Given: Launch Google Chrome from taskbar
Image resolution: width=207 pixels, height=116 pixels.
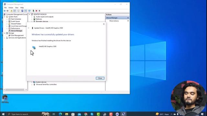Looking at the screenshot, I should point(86,114).
